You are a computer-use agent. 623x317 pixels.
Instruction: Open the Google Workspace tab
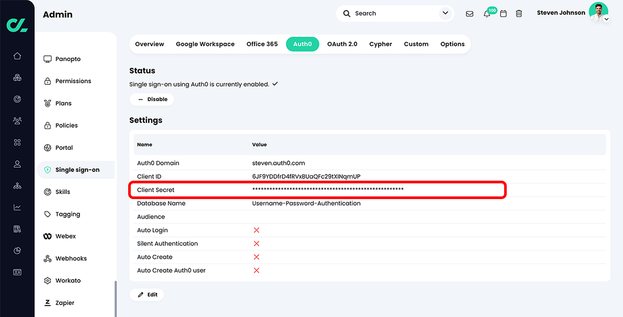tap(205, 44)
